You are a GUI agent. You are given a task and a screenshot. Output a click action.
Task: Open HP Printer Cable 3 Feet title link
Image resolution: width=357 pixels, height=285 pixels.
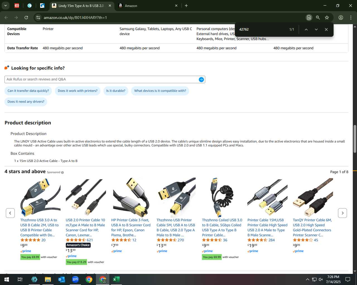tap(131, 228)
